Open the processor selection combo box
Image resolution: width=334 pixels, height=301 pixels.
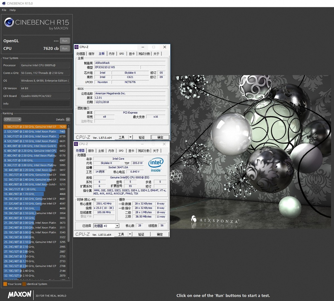pos(106,226)
